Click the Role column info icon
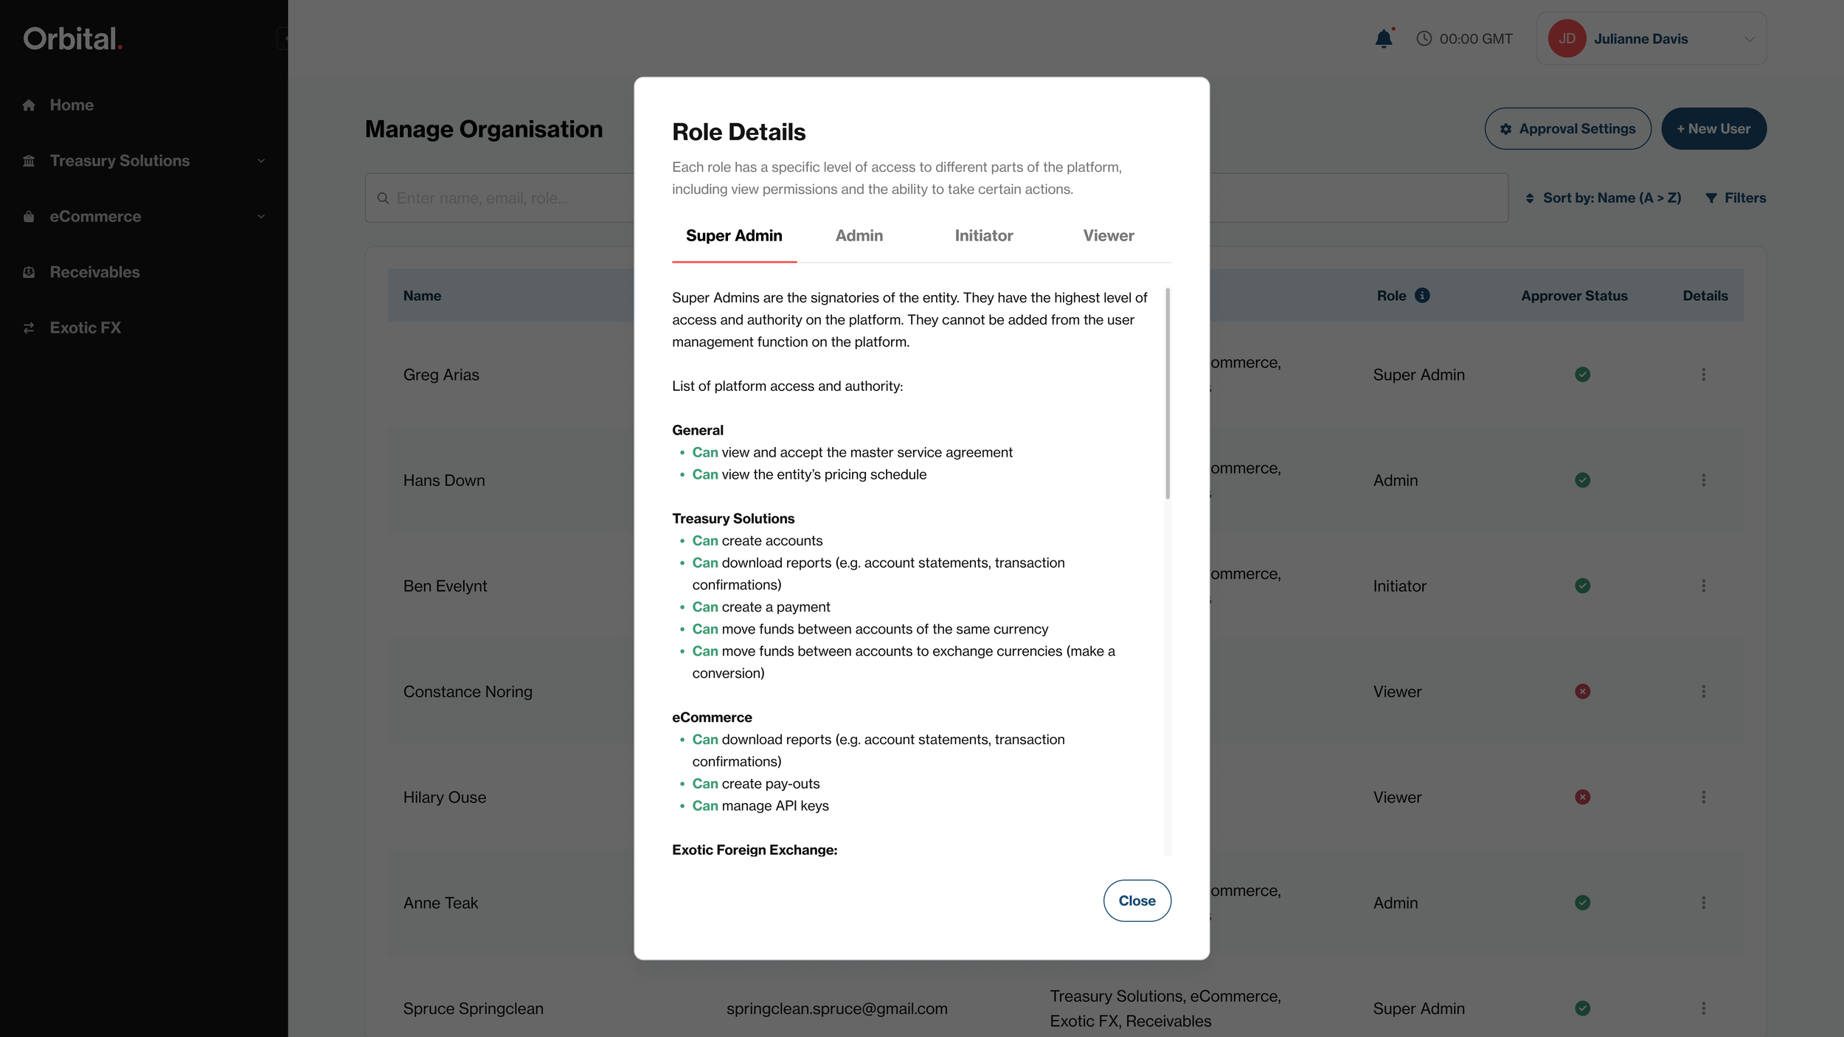This screenshot has width=1844, height=1037. [1422, 296]
